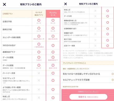Click premium circle for 広告バナー削除

[107, 46]
